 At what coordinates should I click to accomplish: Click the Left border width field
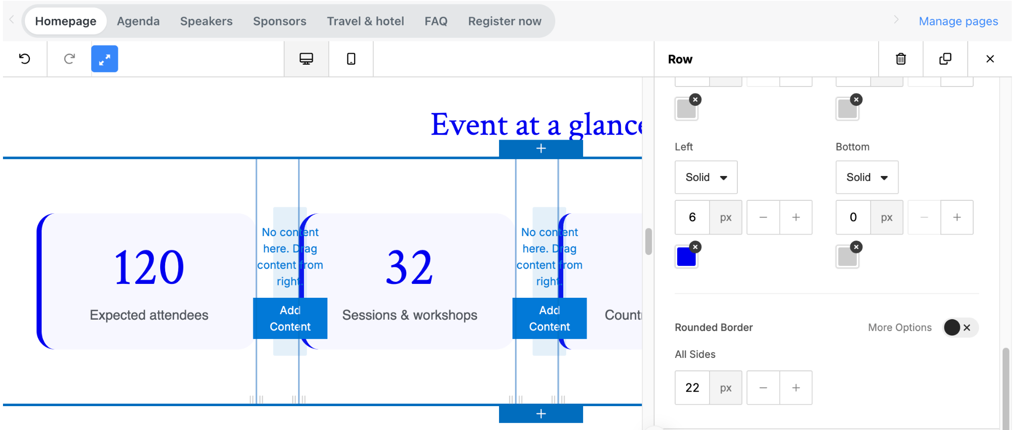(692, 217)
